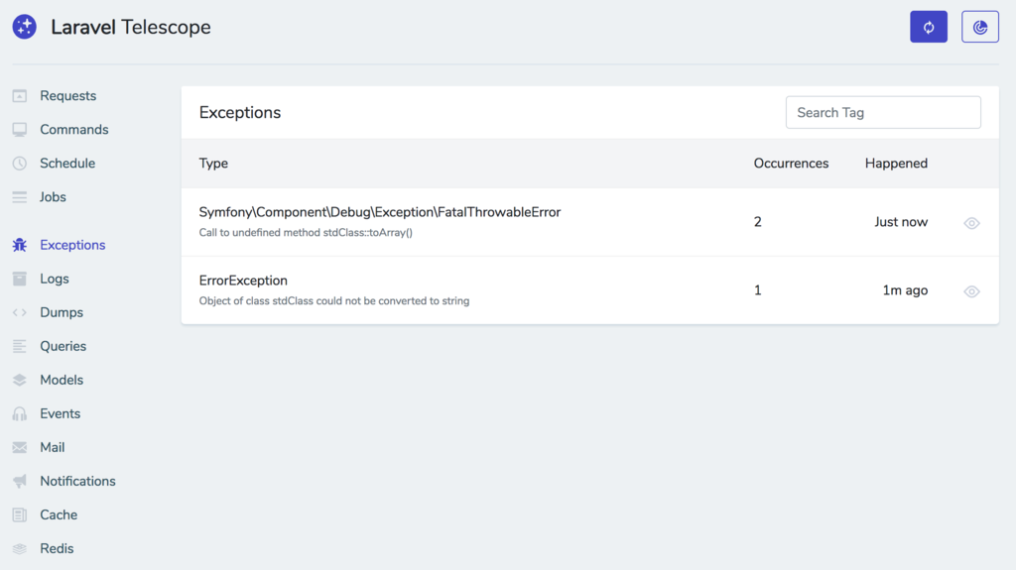The height and width of the screenshot is (570, 1016).
Task: Click the Notifications megaphone icon
Action: point(20,481)
